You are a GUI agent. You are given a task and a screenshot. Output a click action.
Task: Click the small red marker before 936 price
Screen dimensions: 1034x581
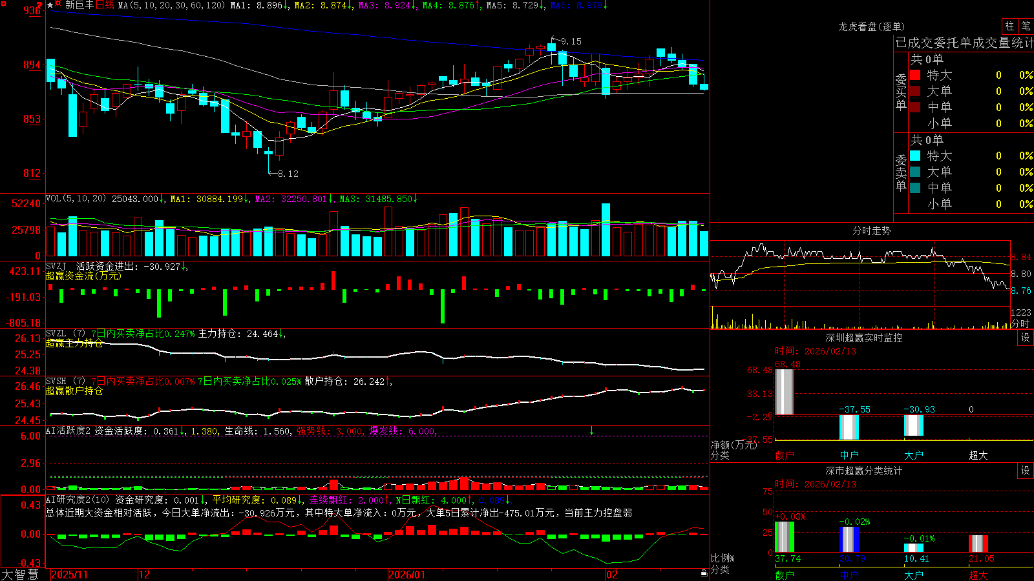point(3,4)
